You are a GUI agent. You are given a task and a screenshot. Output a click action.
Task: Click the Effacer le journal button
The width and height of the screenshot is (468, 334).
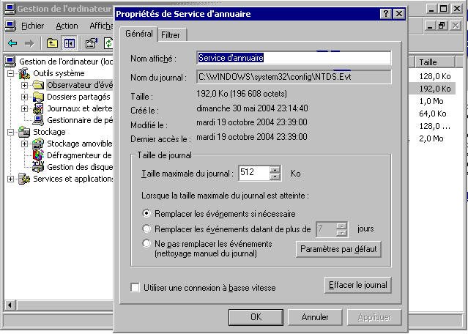[x=357, y=284]
